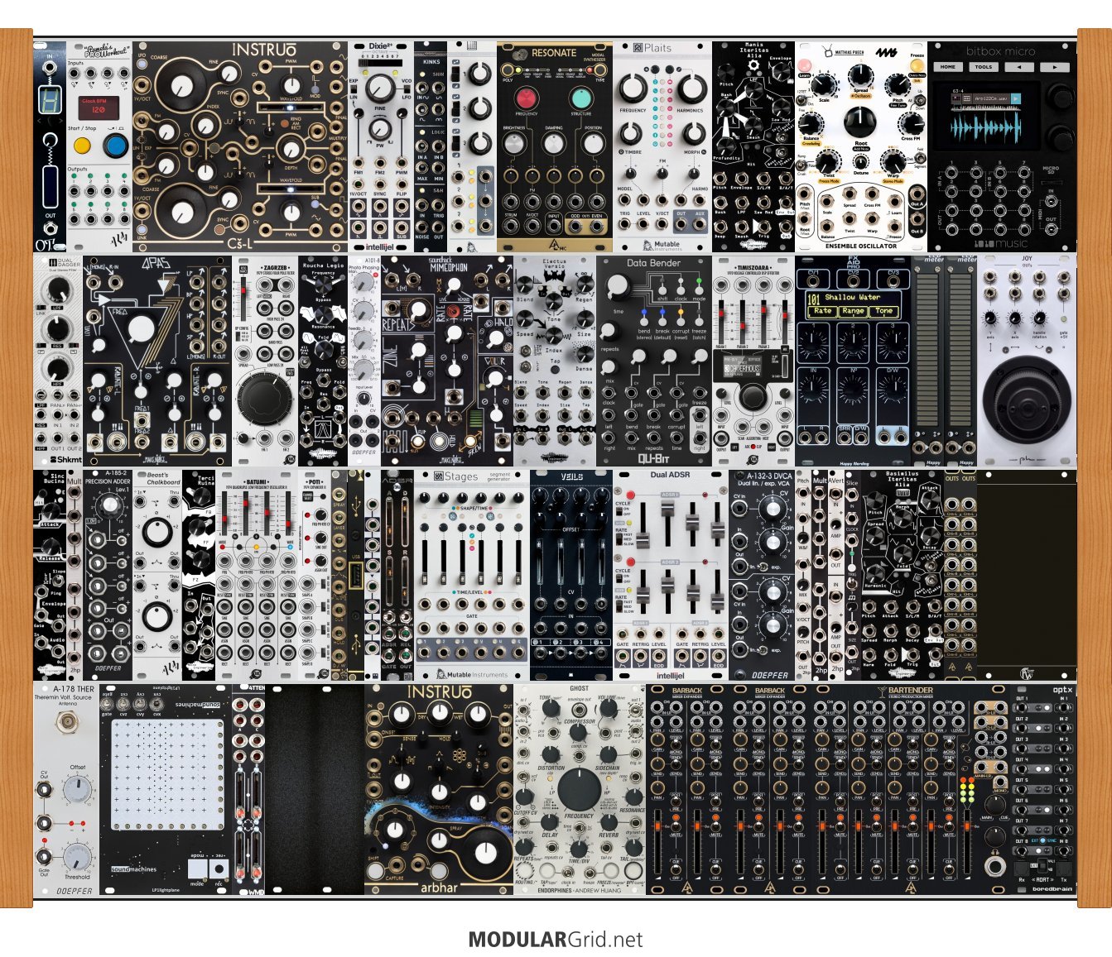Click the large Root knob on Ensemble Oscillator

(860, 123)
